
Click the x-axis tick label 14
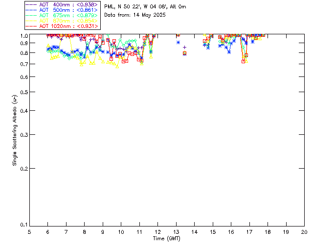195,232
